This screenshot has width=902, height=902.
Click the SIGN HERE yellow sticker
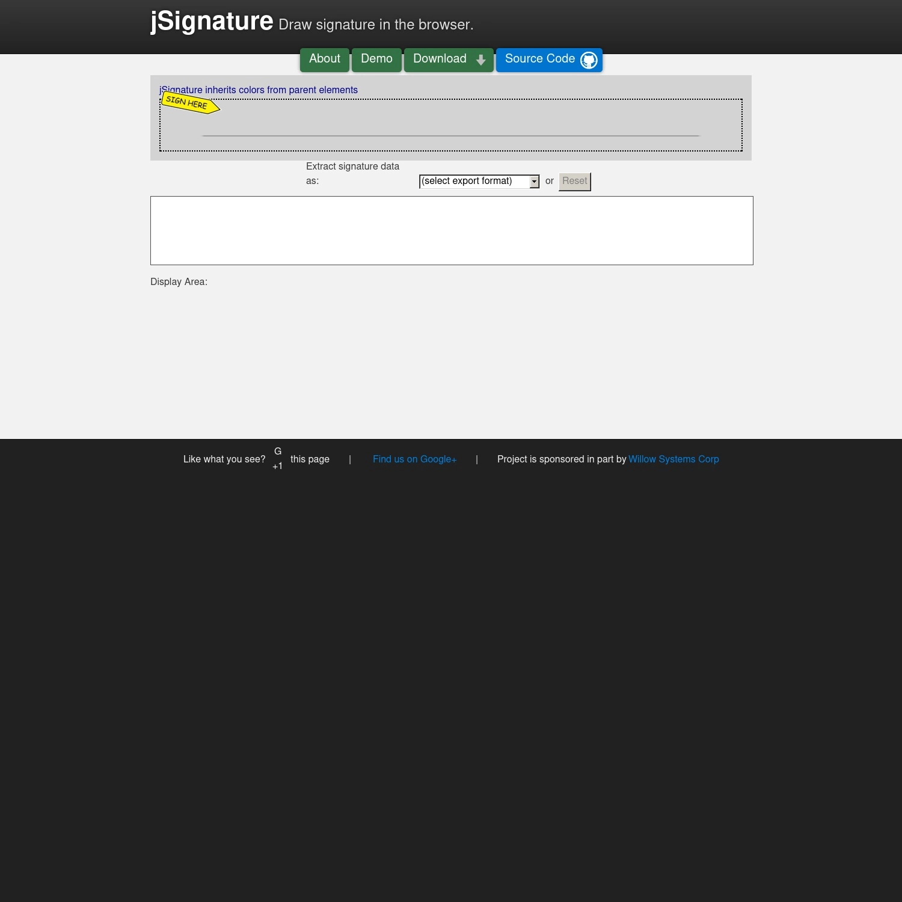(191, 103)
